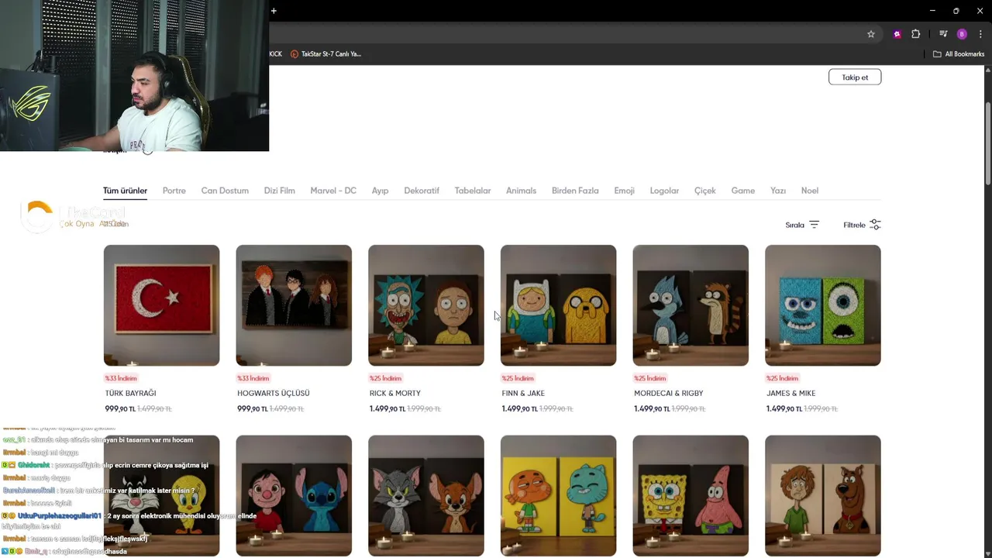Screen dimensions: 992x558
Task: Open the Tom and Jerry product image
Action: tap(426, 496)
